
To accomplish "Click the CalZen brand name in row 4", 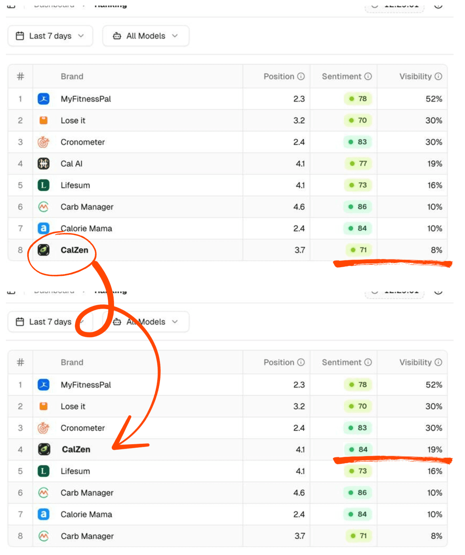I will 76,449.
